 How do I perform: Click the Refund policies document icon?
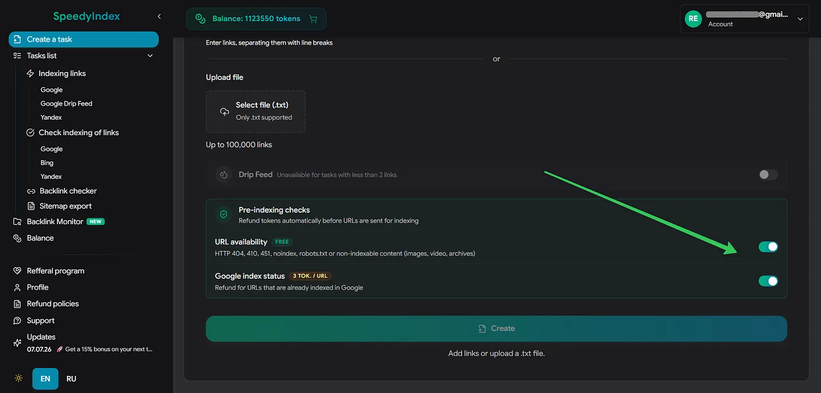pyautogui.click(x=17, y=304)
